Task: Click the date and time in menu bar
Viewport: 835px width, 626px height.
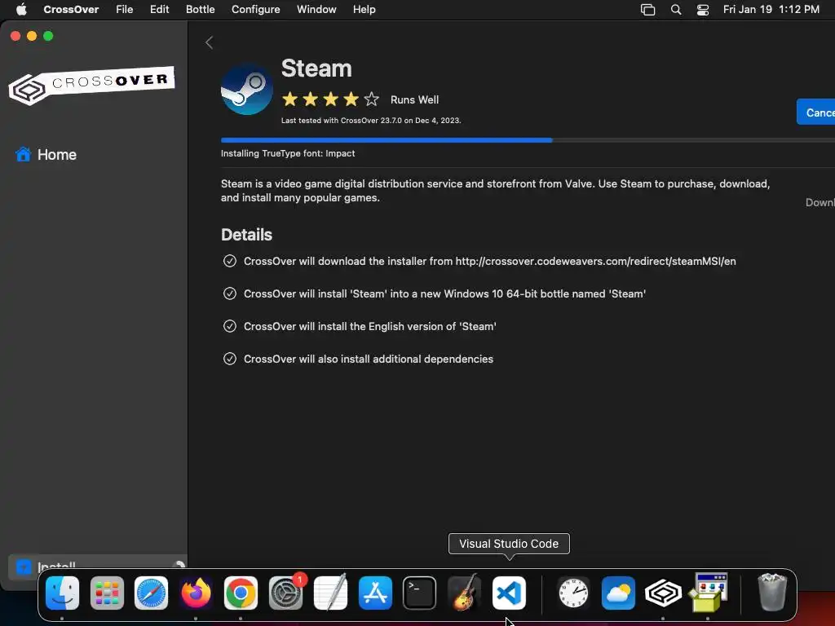Action: point(771,9)
